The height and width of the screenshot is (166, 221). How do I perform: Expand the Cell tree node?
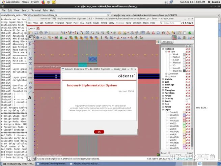point(163,82)
